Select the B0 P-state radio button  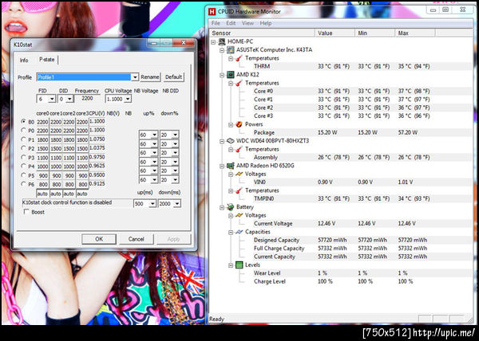(x=23, y=121)
